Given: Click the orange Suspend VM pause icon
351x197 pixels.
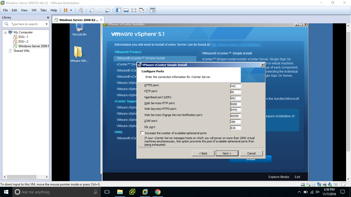Looking at the screenshot, I should pyautogui.click(x=66, y=10).
